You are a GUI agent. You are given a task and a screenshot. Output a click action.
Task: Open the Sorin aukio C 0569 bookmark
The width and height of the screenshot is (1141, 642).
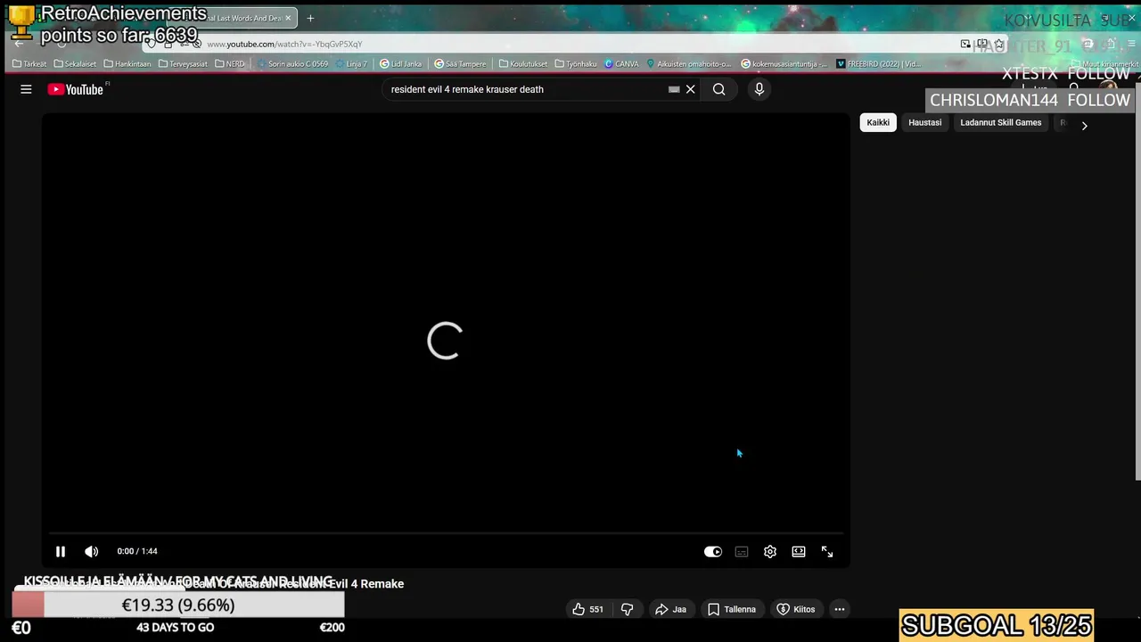pyautogui.click(x=292, y=64)
